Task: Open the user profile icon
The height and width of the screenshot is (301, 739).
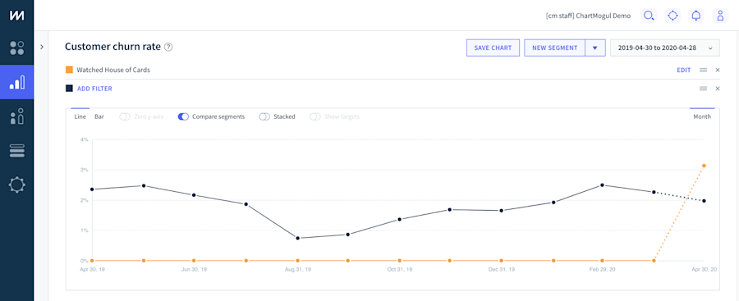Action: 719,16
